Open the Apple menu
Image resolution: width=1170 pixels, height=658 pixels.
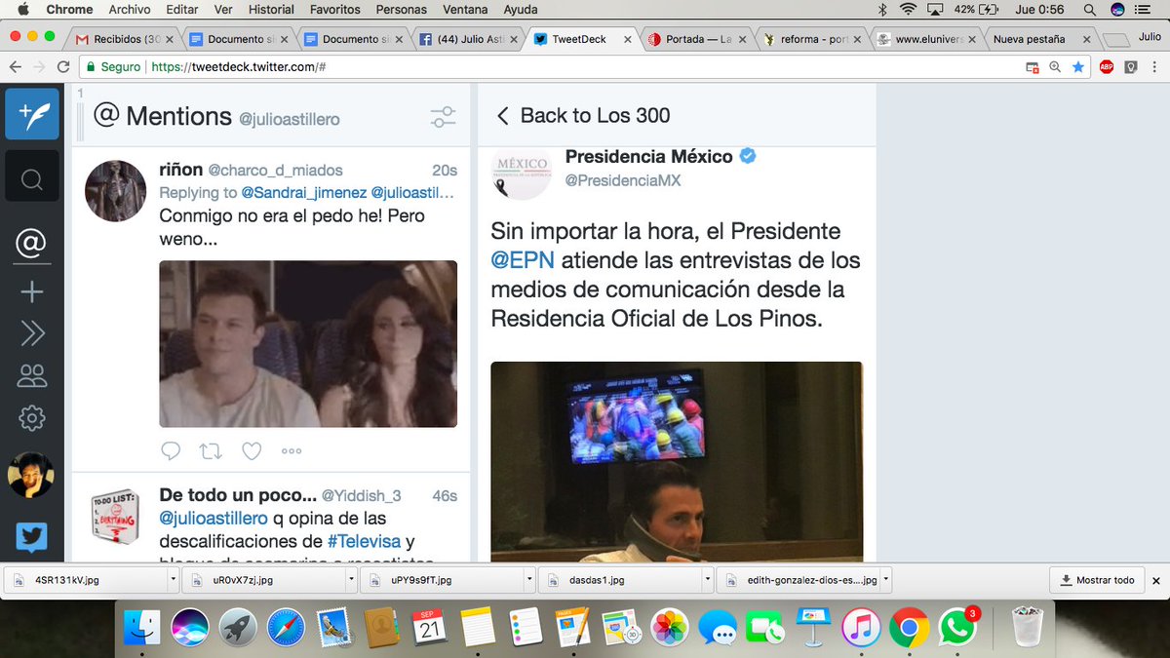[x=23, y=9]
